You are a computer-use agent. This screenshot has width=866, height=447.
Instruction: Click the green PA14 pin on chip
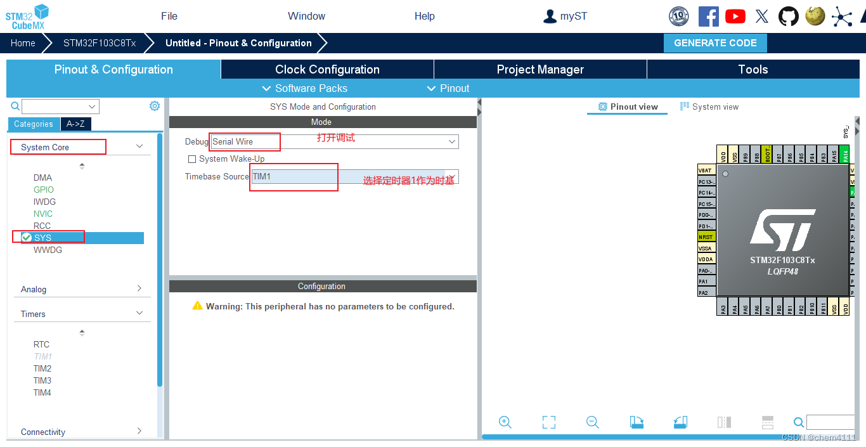[x=844, y=154]
